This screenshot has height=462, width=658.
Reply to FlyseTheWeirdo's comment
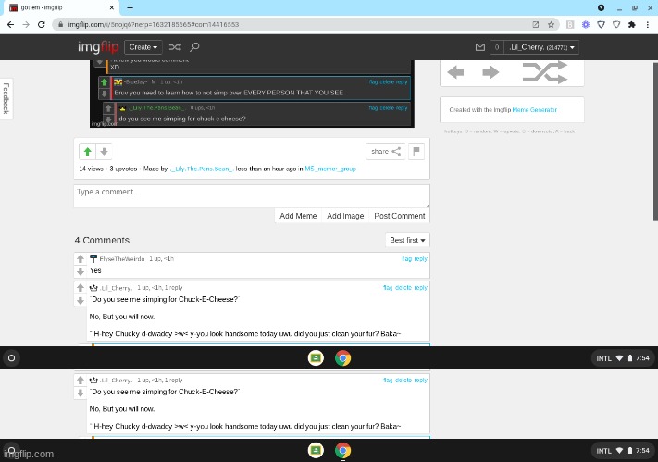[x=420, y=259]
